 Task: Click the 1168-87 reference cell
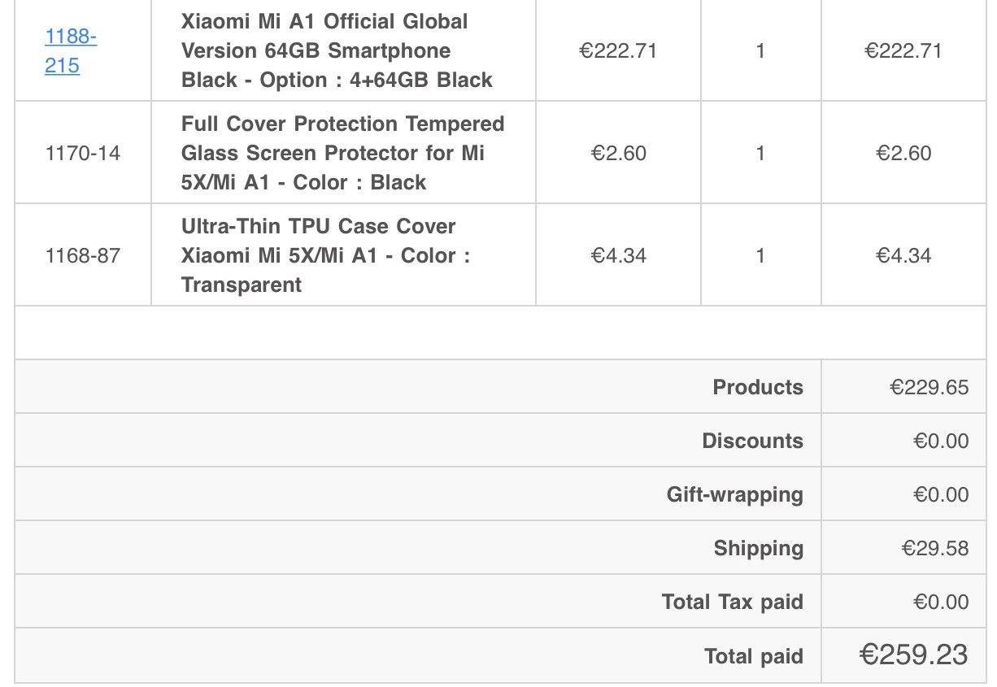coord(83,255)
